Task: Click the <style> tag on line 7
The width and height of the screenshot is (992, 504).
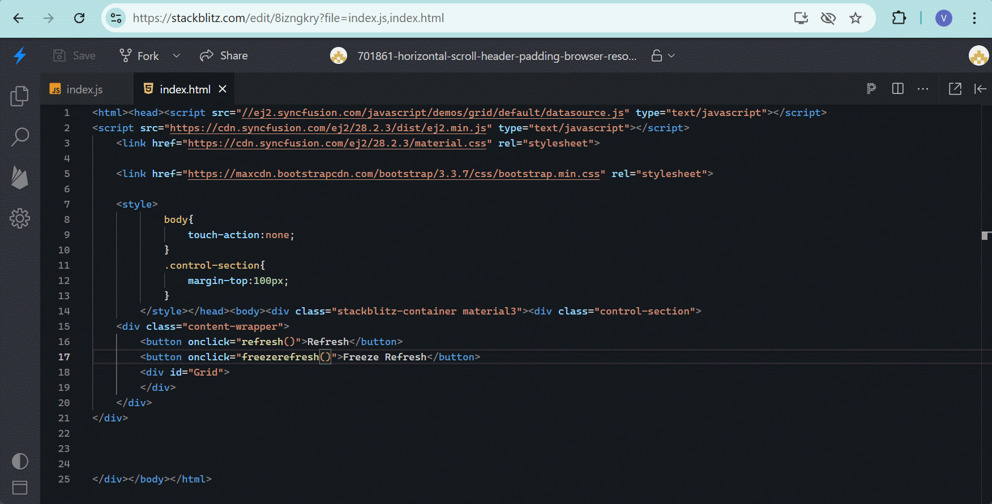Action: [x=137, y=204]
